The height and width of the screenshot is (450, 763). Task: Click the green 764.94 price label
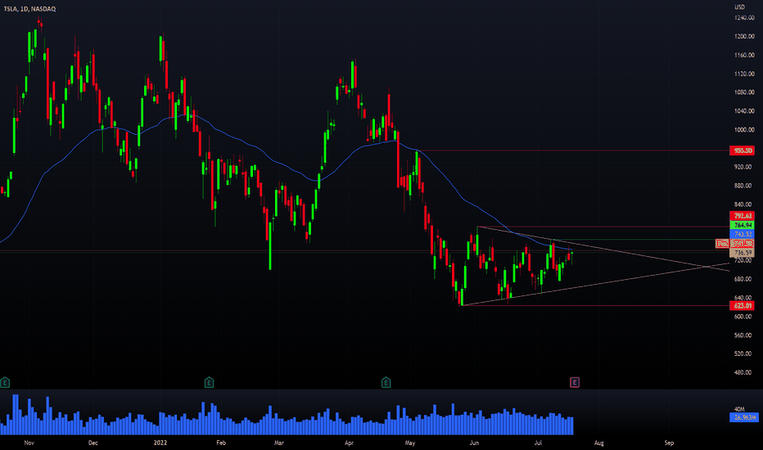click(x=742, y=225)
